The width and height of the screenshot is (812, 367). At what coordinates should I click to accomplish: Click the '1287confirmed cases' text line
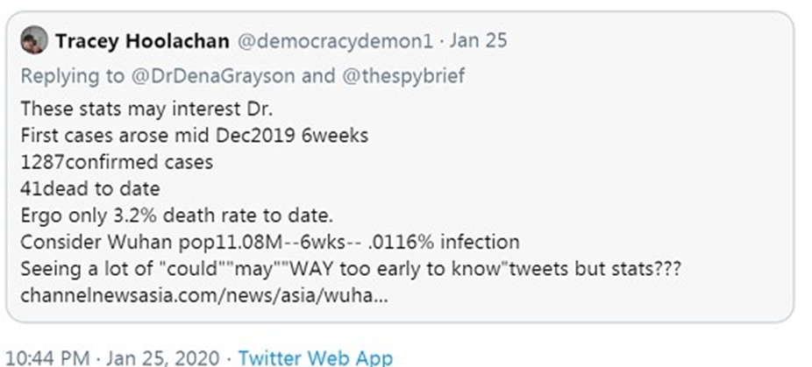click(x=117, y=163)
